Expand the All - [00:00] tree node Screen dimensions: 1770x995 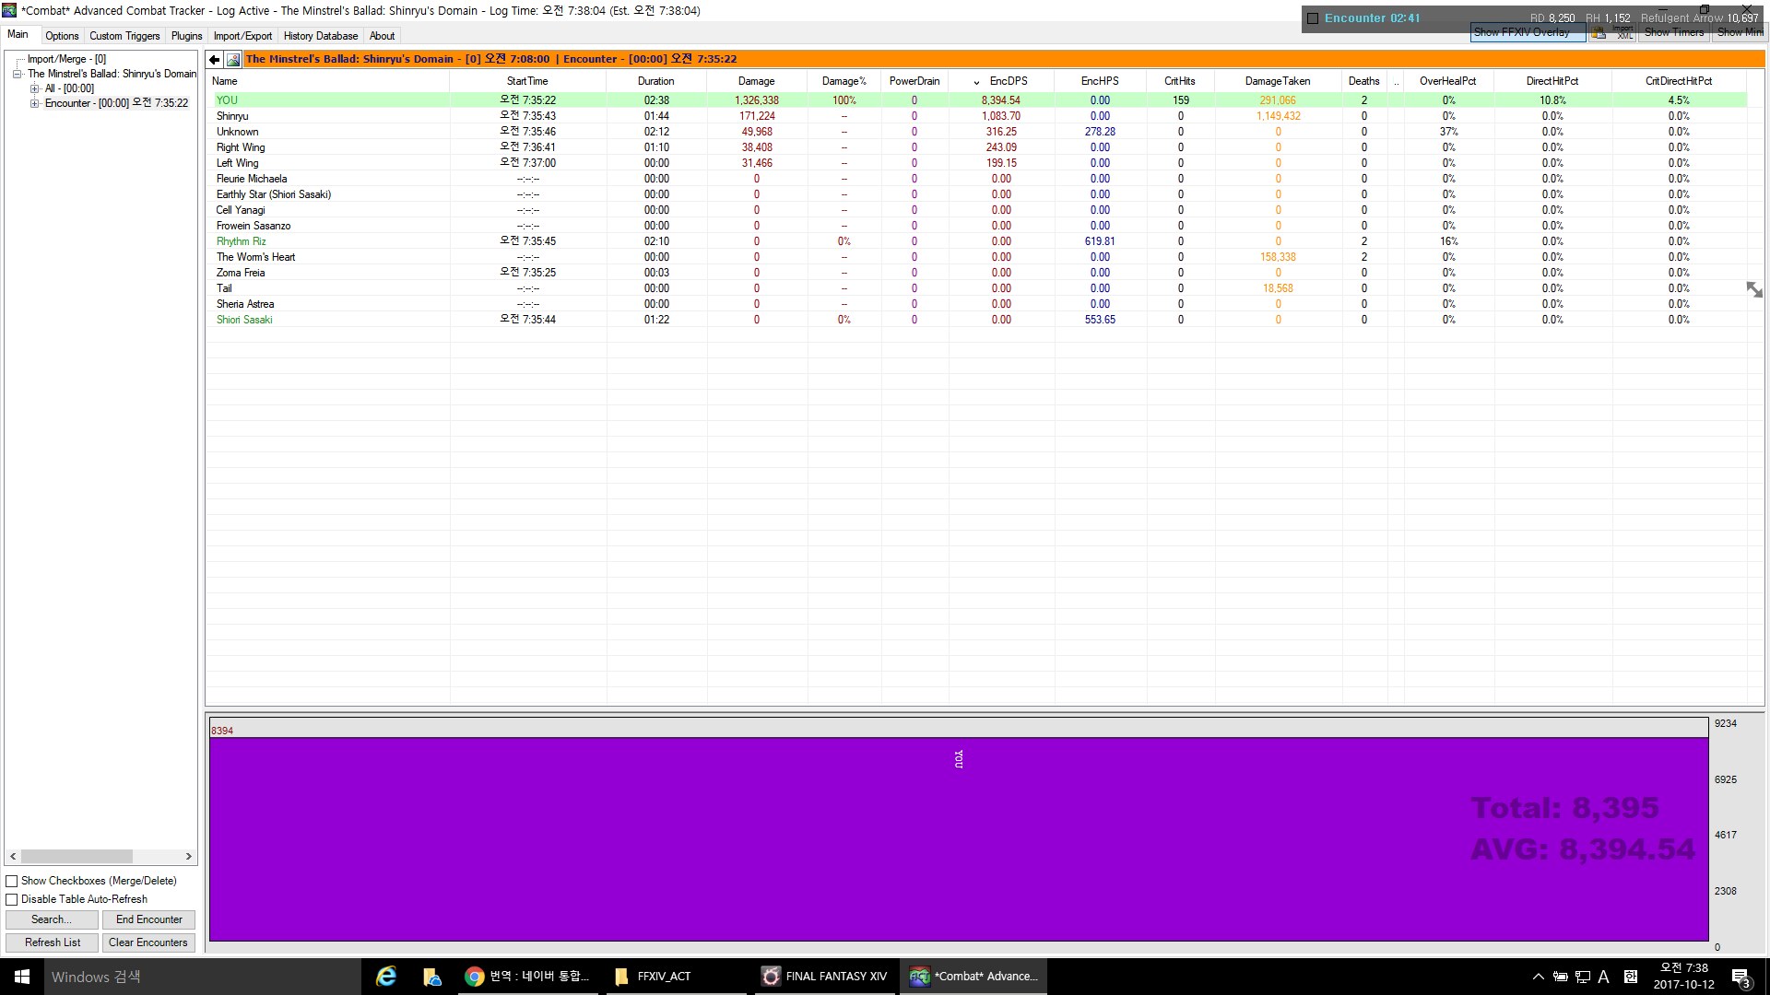coord(35,88)
